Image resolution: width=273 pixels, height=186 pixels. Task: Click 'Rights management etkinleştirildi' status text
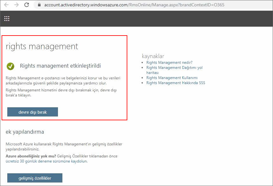[x=60, y=66]
